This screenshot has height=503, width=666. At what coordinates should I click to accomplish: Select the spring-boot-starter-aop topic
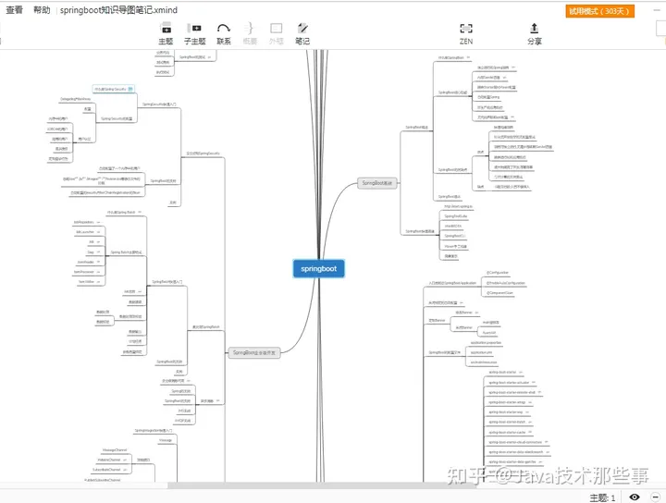click(505, 412)
